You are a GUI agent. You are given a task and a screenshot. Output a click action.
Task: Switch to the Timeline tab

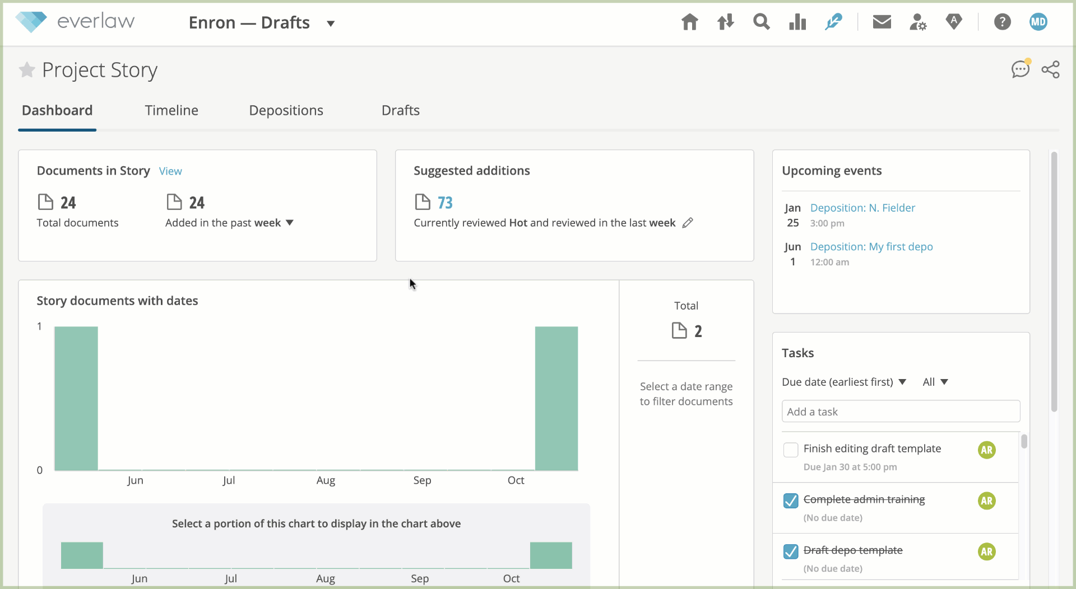coord(171,110)
